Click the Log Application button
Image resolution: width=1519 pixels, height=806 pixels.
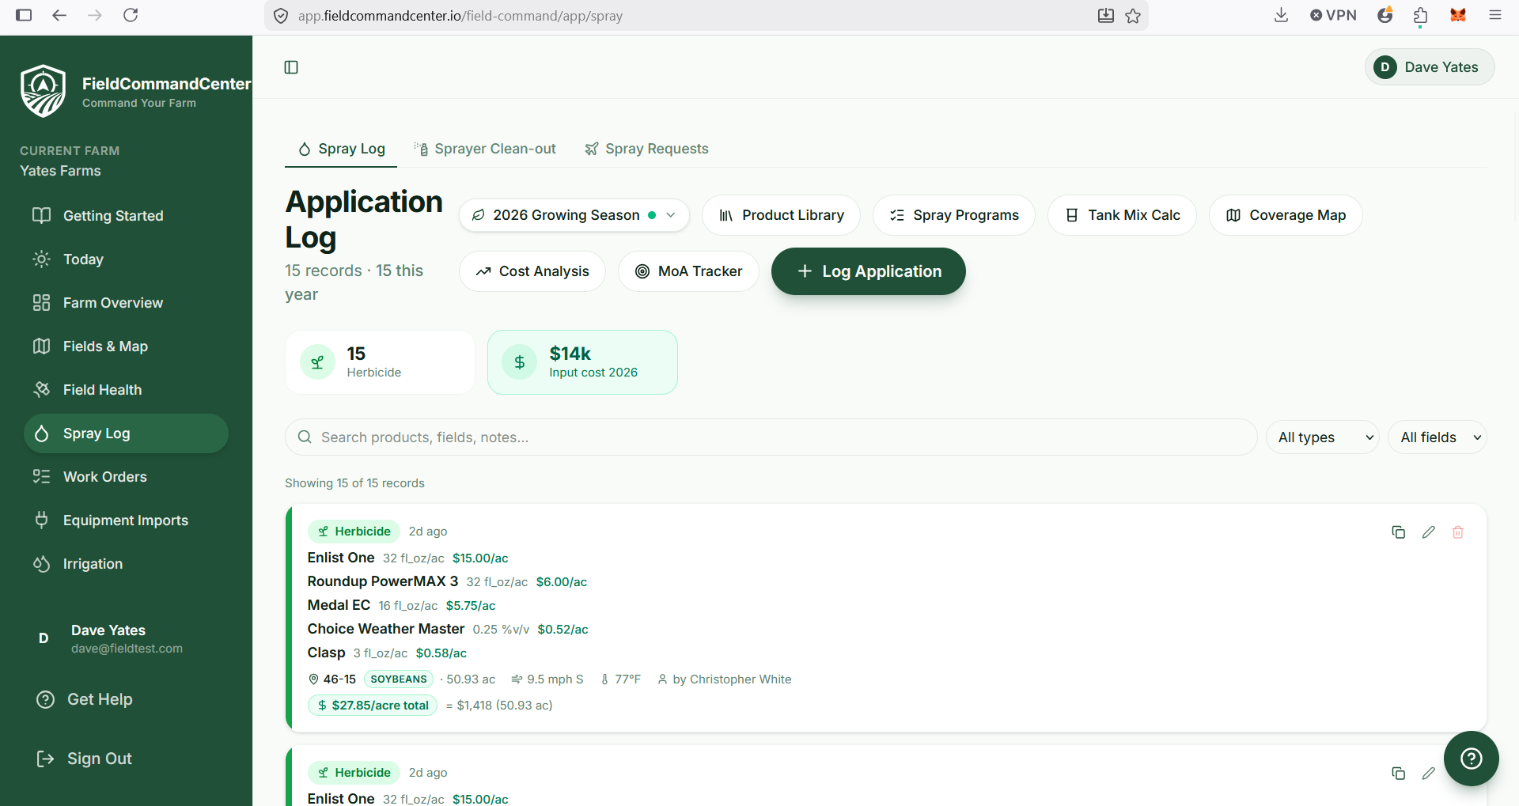(x=868, y=271)
